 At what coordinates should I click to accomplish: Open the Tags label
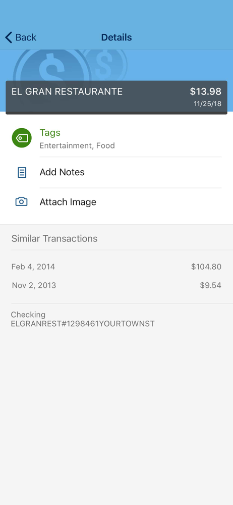coord(50,133)
